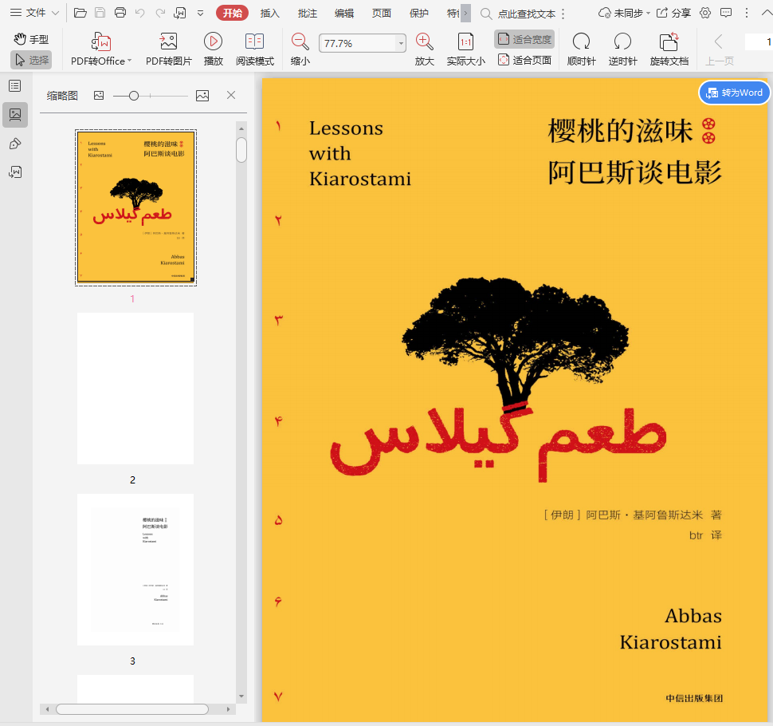
Task: Click the export-to-Word icon in quick access bar
Action: point(180,13)
